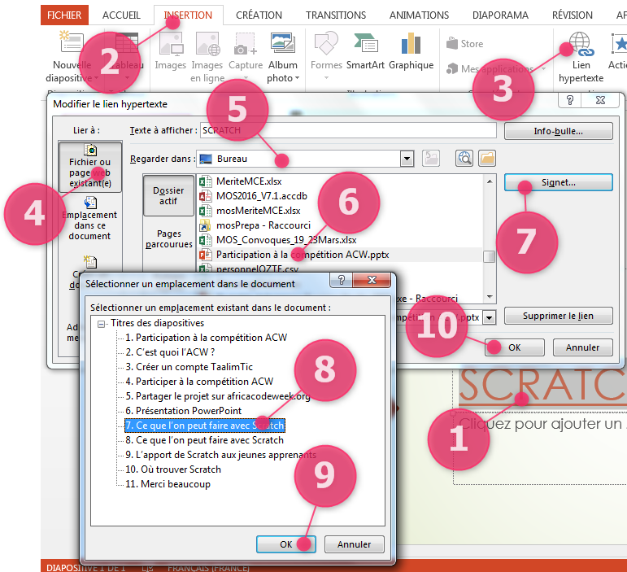Collapse the Titres des diapositives tree
The height and width of the screenshot is (572, 627).
102,324
